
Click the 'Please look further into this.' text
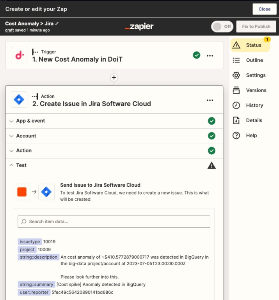[x=90, y=277]
